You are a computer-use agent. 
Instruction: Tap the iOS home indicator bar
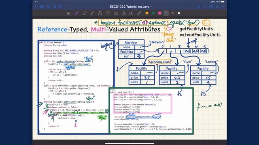[x=129, y=143]
